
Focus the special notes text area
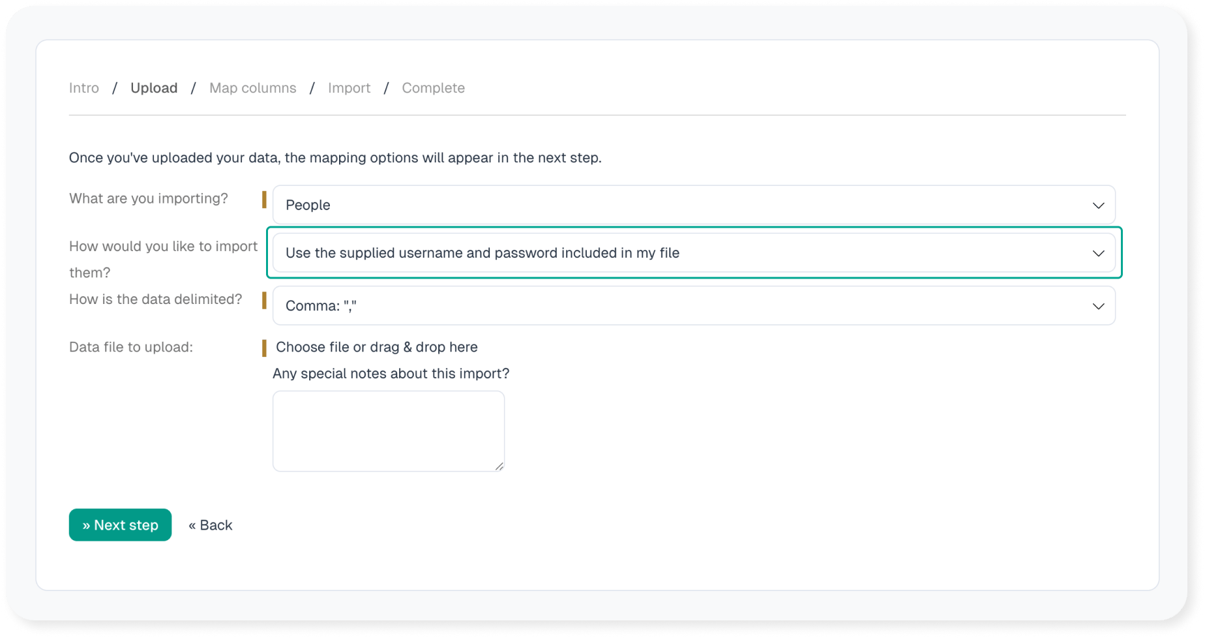[x=388, y=431]
